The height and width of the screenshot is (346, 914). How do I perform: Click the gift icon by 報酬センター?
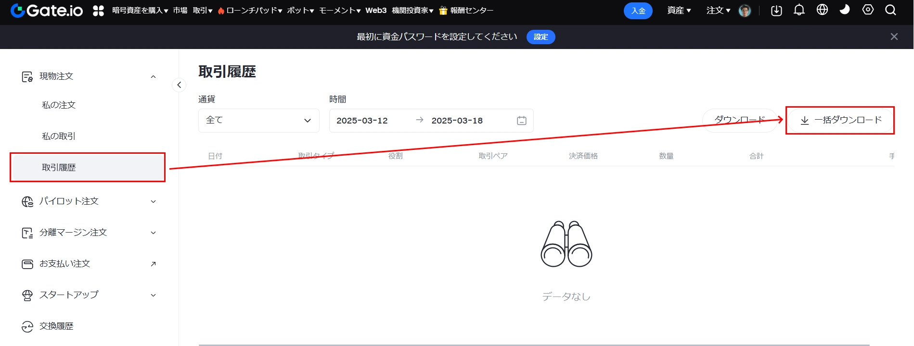click(x=443, y=11)
